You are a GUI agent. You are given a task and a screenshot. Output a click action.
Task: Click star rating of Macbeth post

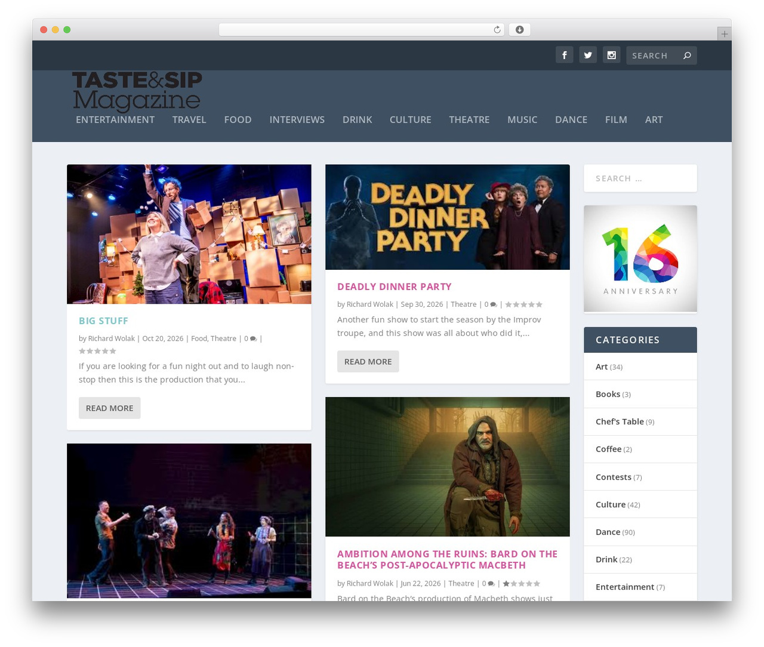(x=521, y=584)
